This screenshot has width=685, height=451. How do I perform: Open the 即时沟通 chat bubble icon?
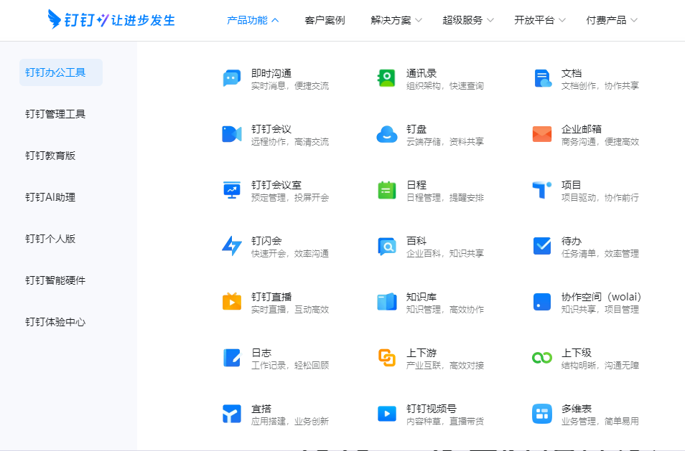click(x=231, y=78)
